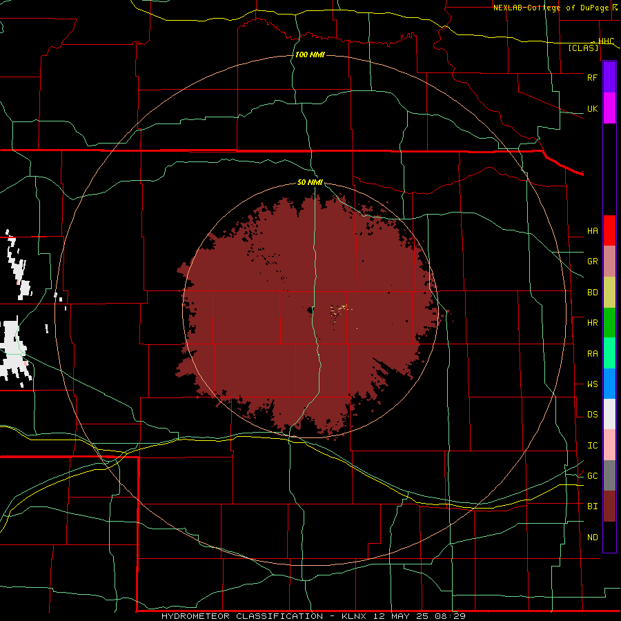This screenshot has height=621, width=621.
Task: Click the 'ND' legend label
Action: coord(592,538)
